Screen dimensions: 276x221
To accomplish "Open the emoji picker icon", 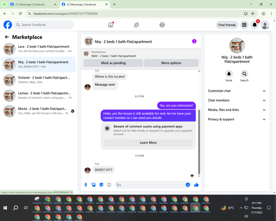I will click(x=188, y=185).
